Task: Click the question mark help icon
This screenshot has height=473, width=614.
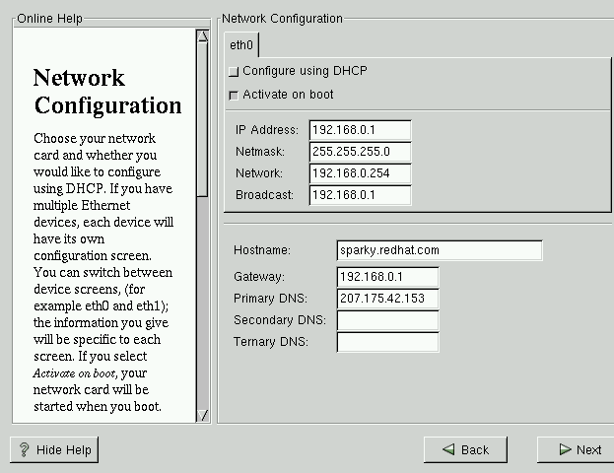Action: (24, 449)
